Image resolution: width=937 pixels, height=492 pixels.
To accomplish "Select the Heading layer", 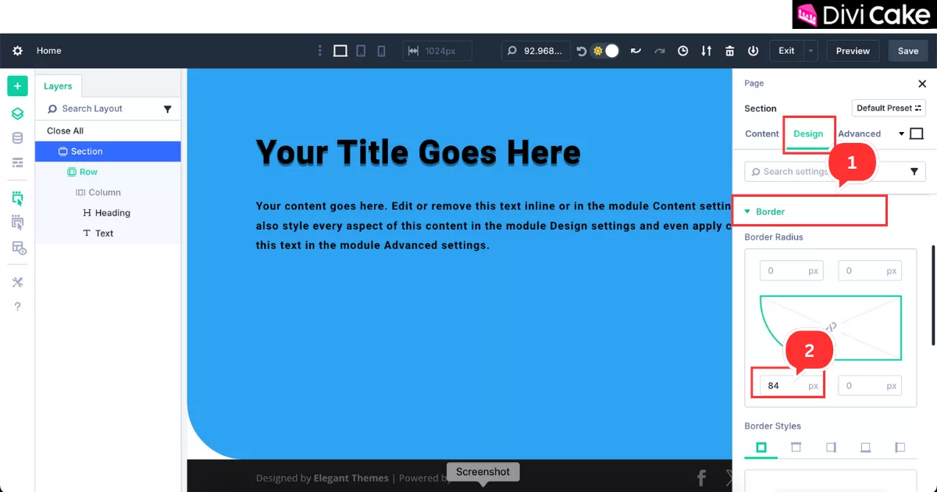I will tap(108, 212).
